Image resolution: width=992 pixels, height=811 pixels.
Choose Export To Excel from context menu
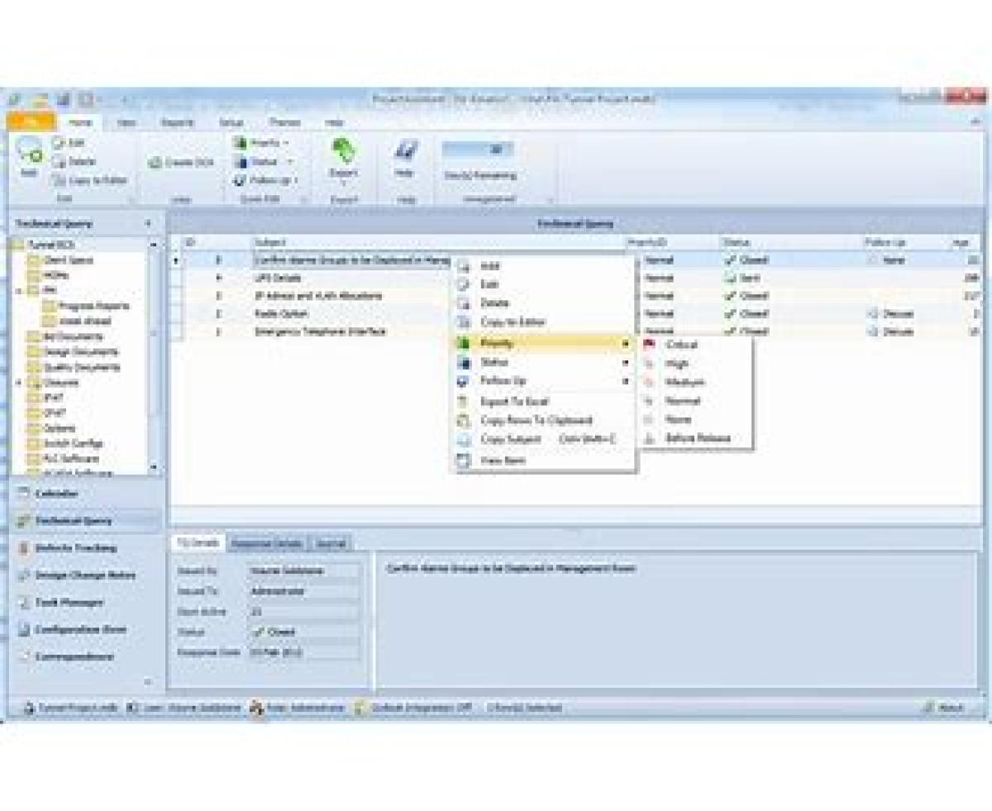point(514,402)
